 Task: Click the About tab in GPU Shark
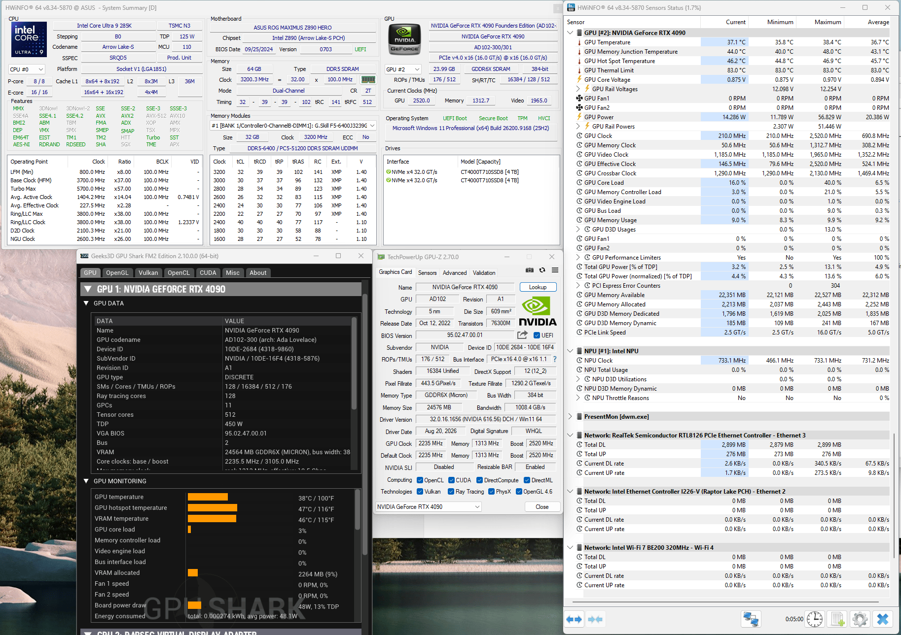257,272
